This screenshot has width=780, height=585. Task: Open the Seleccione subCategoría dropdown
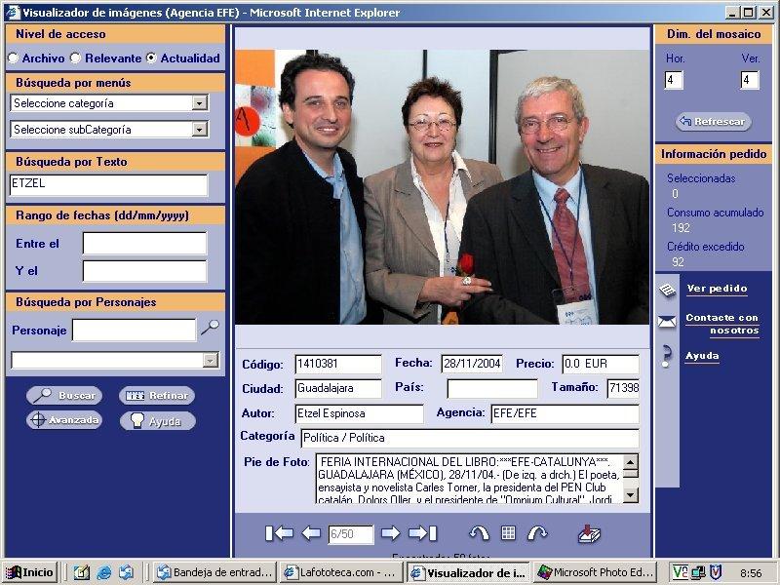click(200, 130)
